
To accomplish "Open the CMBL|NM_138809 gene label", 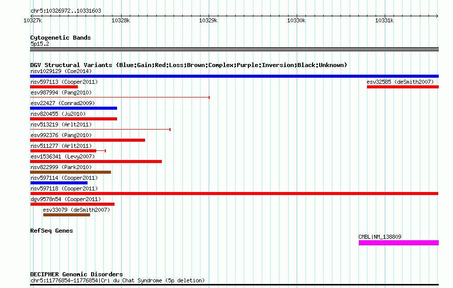I will [380, 237].
